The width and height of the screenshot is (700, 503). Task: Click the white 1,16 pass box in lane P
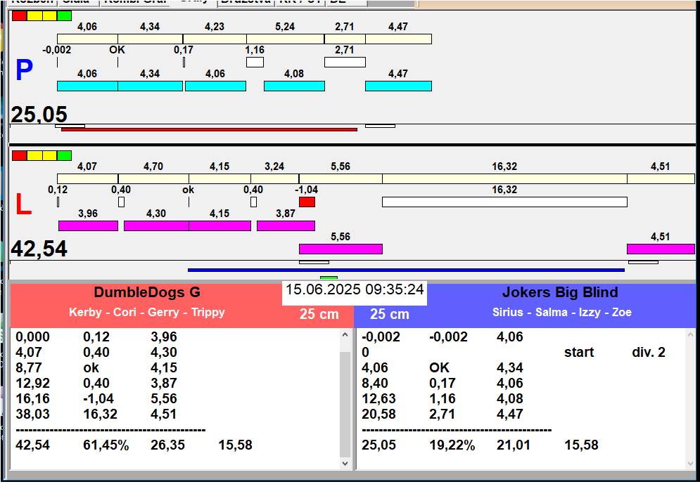(255, 62)
